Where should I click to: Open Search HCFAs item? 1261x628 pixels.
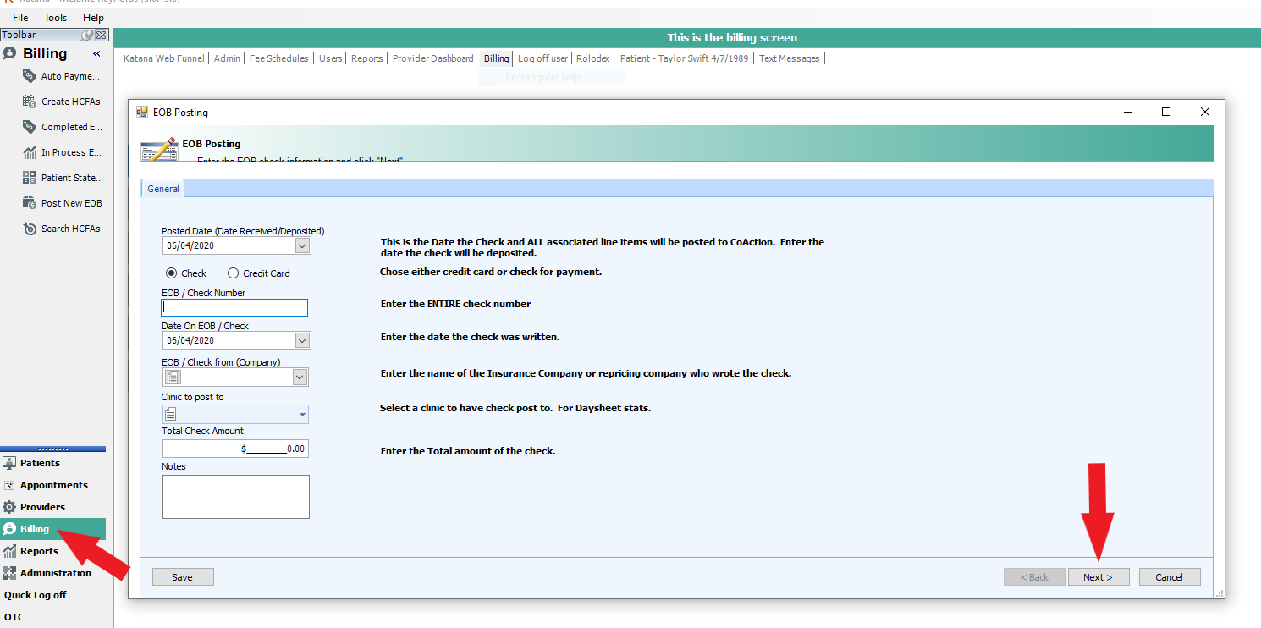coord(61,229)
